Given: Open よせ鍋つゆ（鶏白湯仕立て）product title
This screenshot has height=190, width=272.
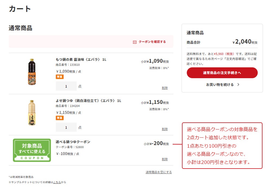Looking at the screenshot, I should coord(88,101).
